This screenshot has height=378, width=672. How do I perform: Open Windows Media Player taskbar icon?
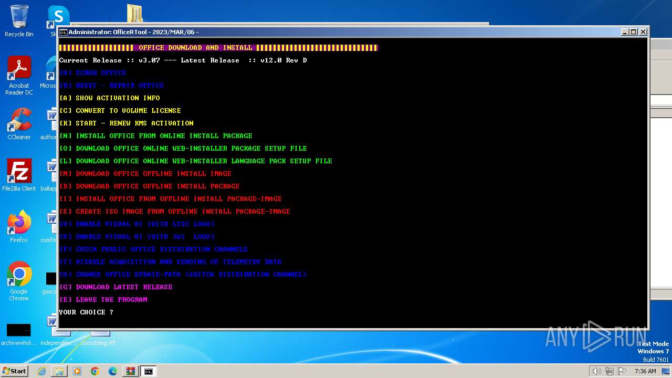[x=77, y=371]
